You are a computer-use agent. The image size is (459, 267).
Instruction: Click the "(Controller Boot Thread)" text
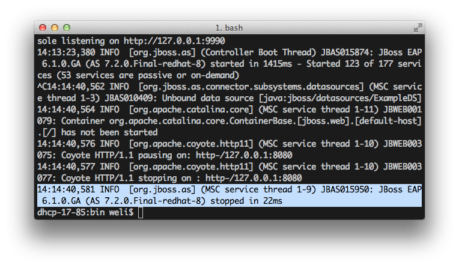[258, 52]
